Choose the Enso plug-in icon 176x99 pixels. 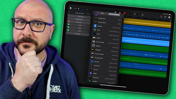[x=95, y=30]
